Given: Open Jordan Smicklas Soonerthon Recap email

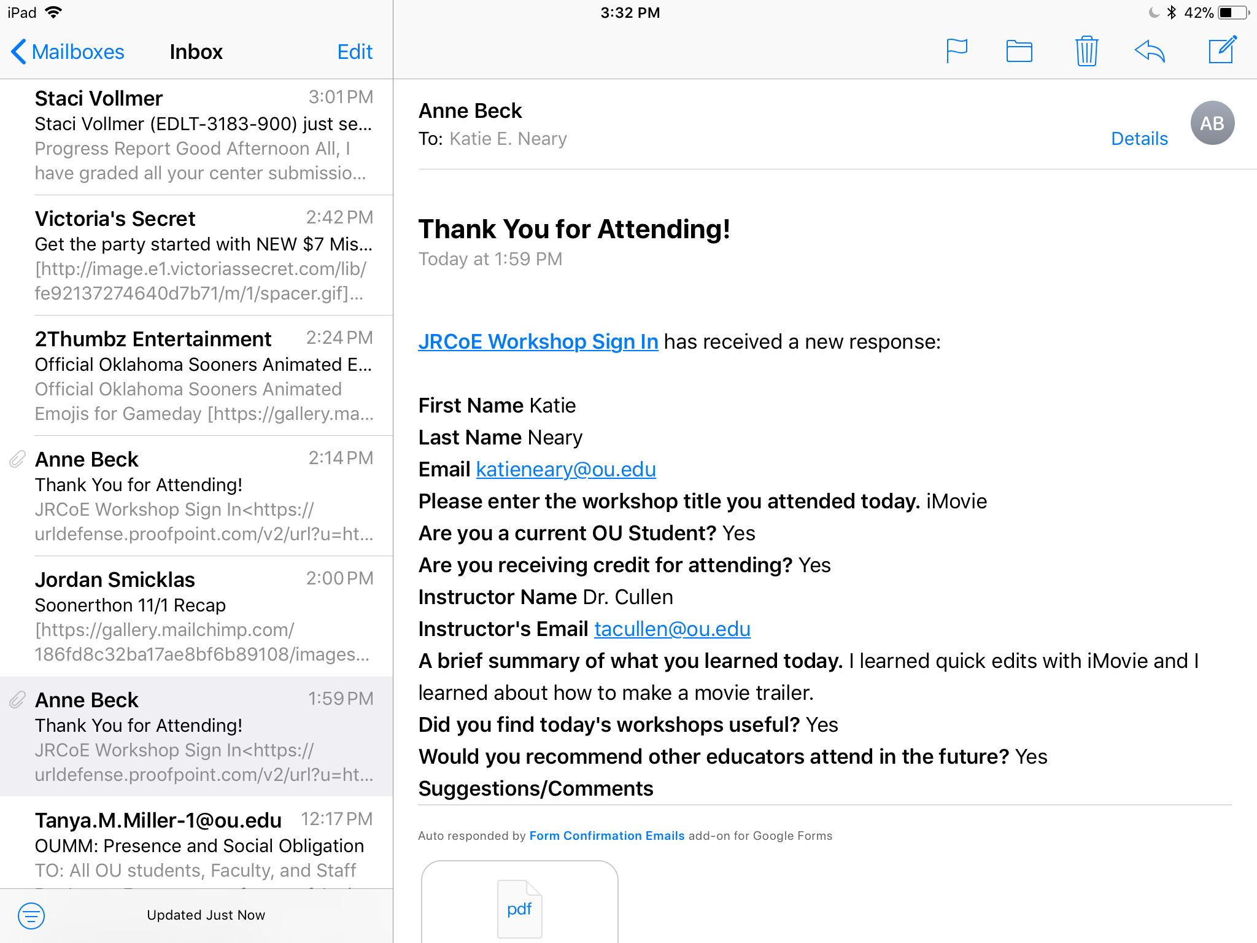Looking at the screenshot, I should pyautogui.click(x=203, y=616).
